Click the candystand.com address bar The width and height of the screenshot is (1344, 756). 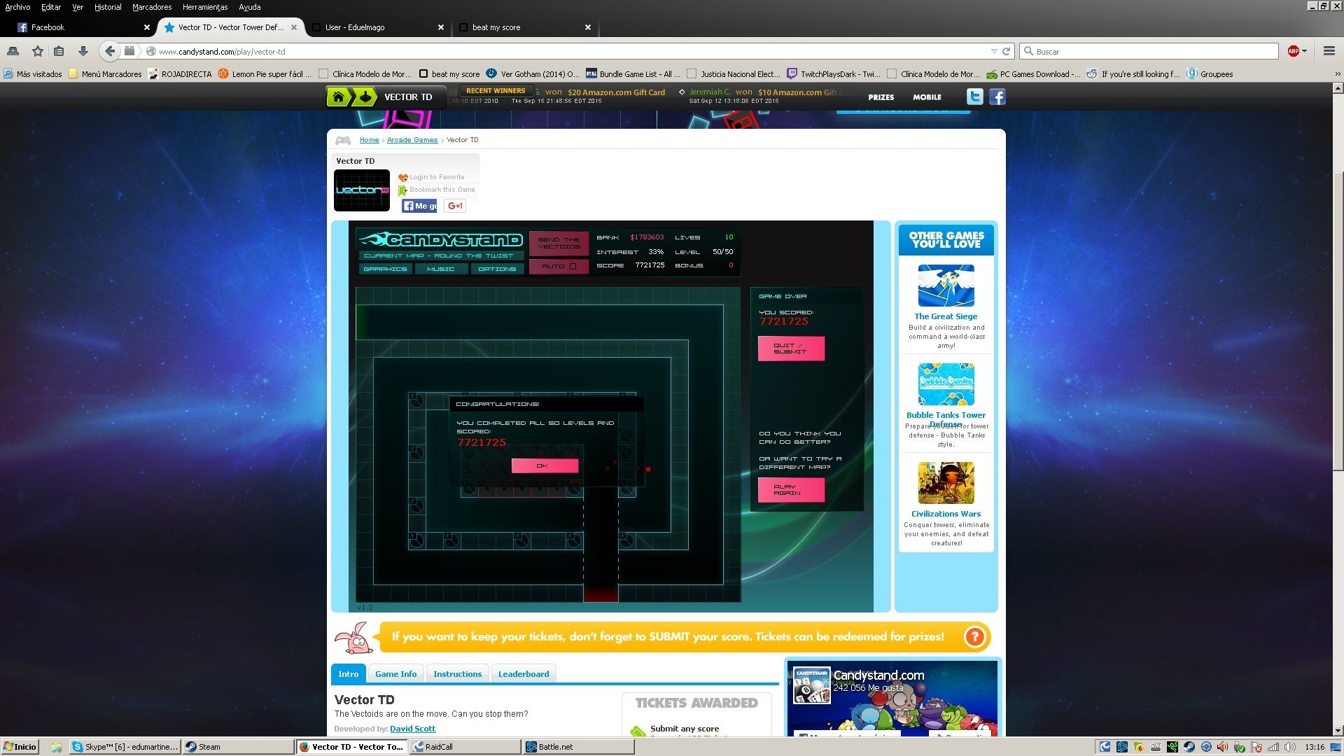click(566, 51)
